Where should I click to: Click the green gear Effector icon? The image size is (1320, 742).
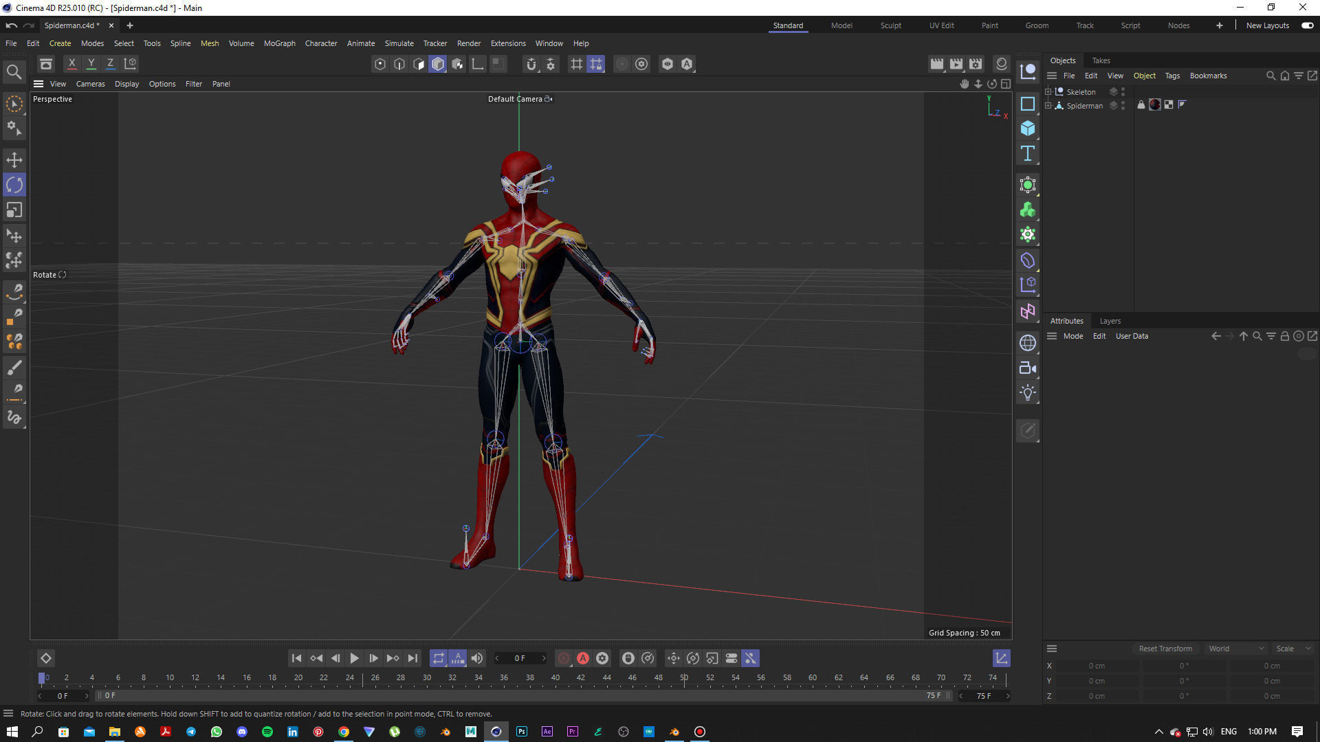pyautogui.click(x=1028, y=234)
